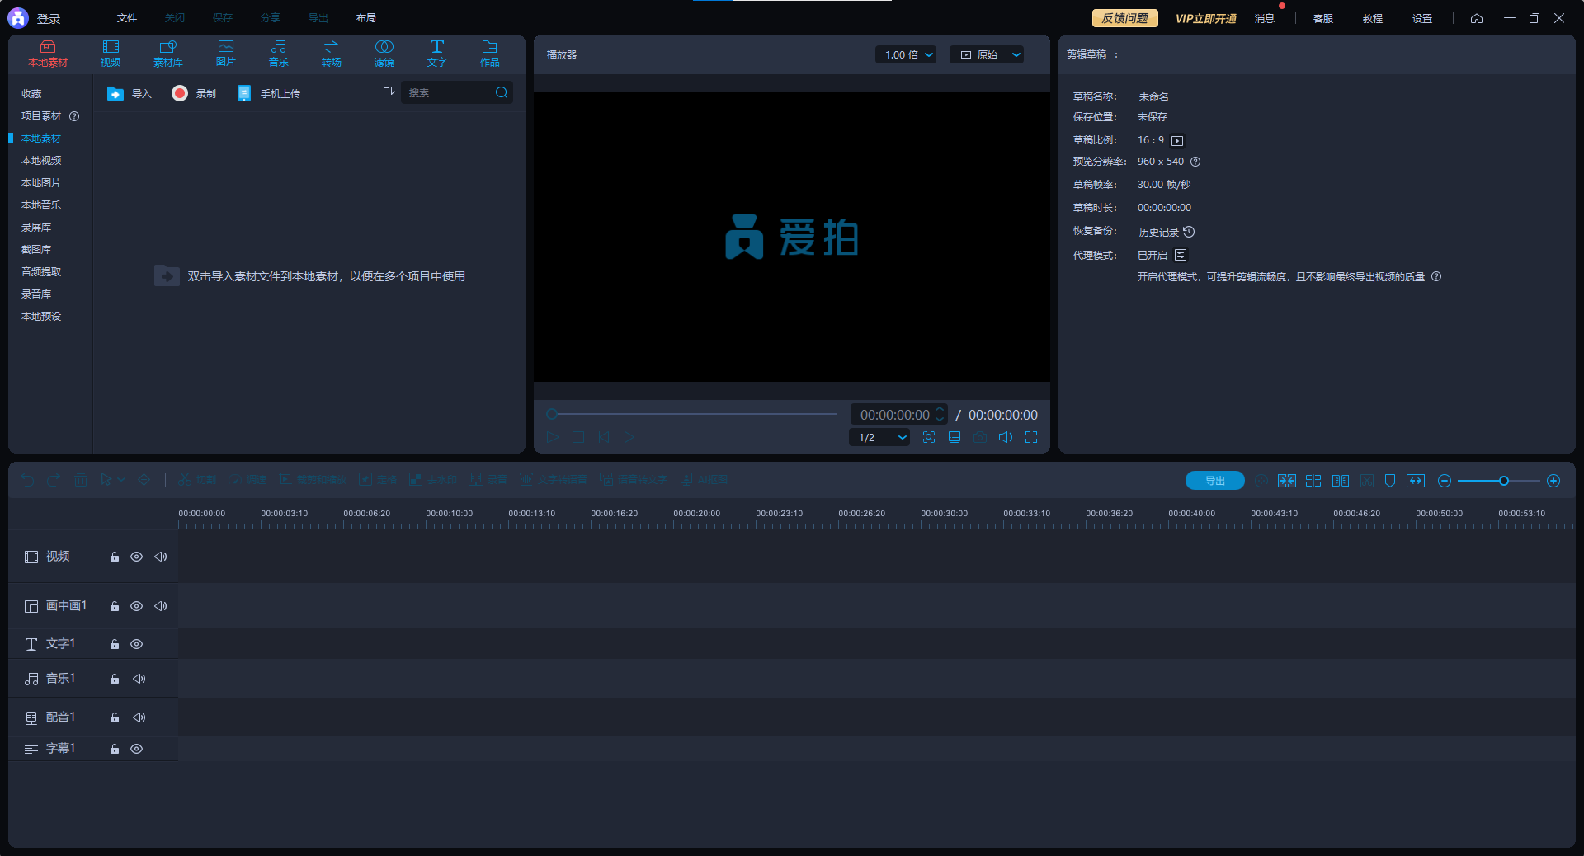Select 本地音乐 in the sidebar
1584x856 pixels.
tap(41, 205)
